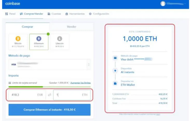Go to Cuentas section
The image size is (190, 121).
coord(54,14)
